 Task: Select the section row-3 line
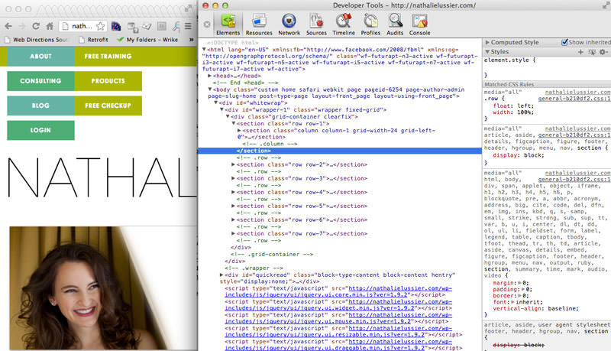pos(302,178)
